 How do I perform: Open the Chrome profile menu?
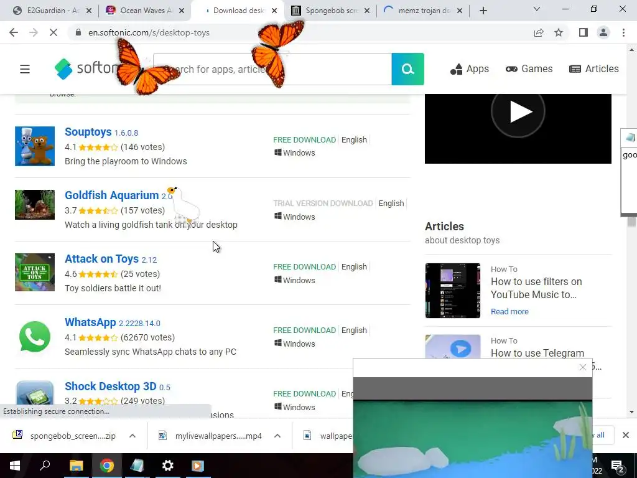tap(603, 32)
